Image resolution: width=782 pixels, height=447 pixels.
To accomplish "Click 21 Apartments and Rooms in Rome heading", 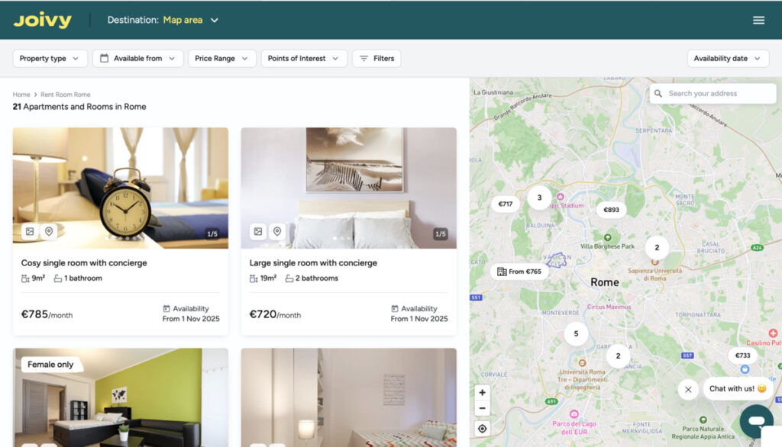I will click(79, 107).
